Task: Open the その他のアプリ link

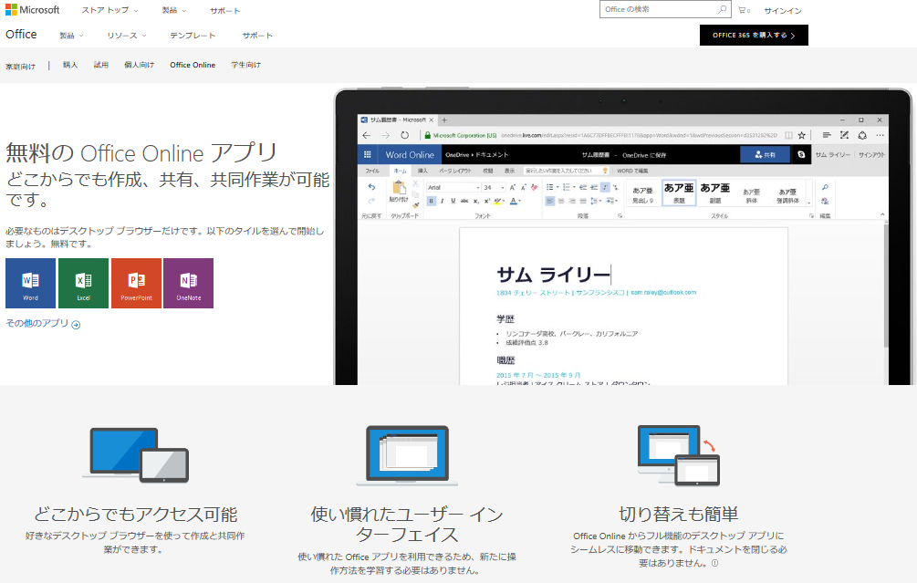Action: 43,323
